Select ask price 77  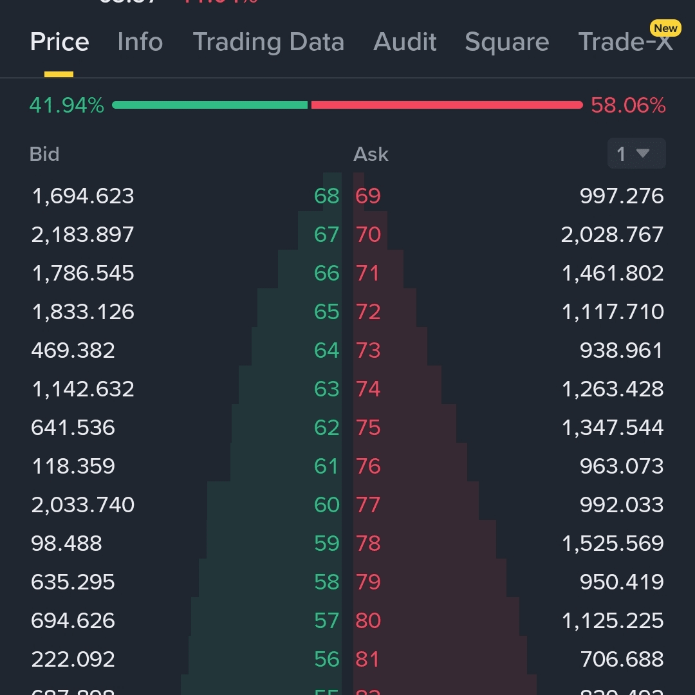[x=368, y=505]
